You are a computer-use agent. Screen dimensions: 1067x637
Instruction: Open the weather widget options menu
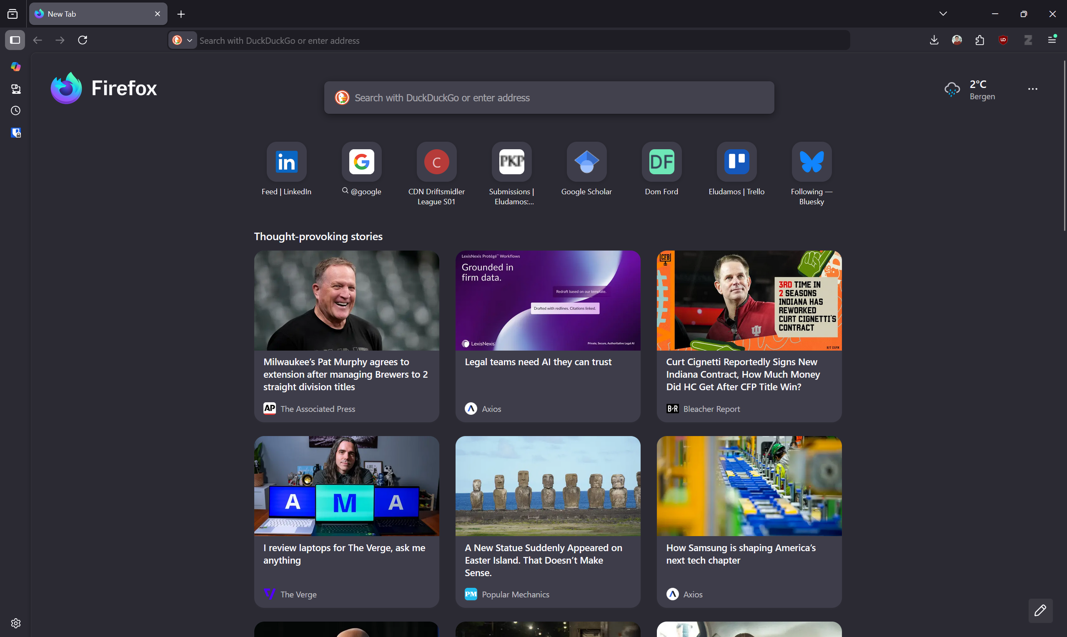1032,89
